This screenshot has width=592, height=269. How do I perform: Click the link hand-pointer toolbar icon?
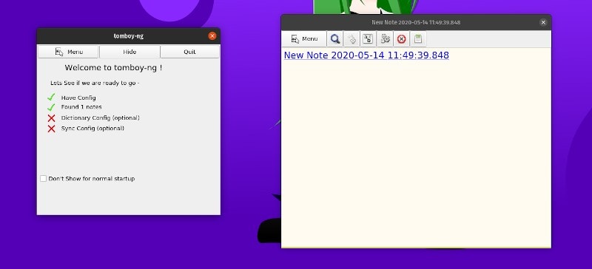pos(351,39)
